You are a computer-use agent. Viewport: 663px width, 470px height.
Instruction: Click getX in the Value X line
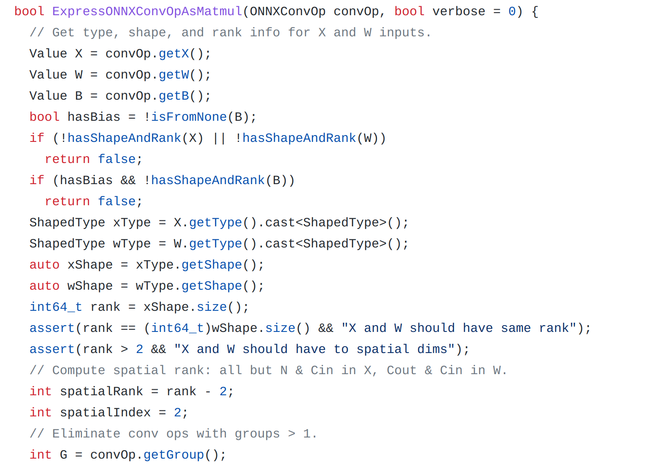coord(174,54)
